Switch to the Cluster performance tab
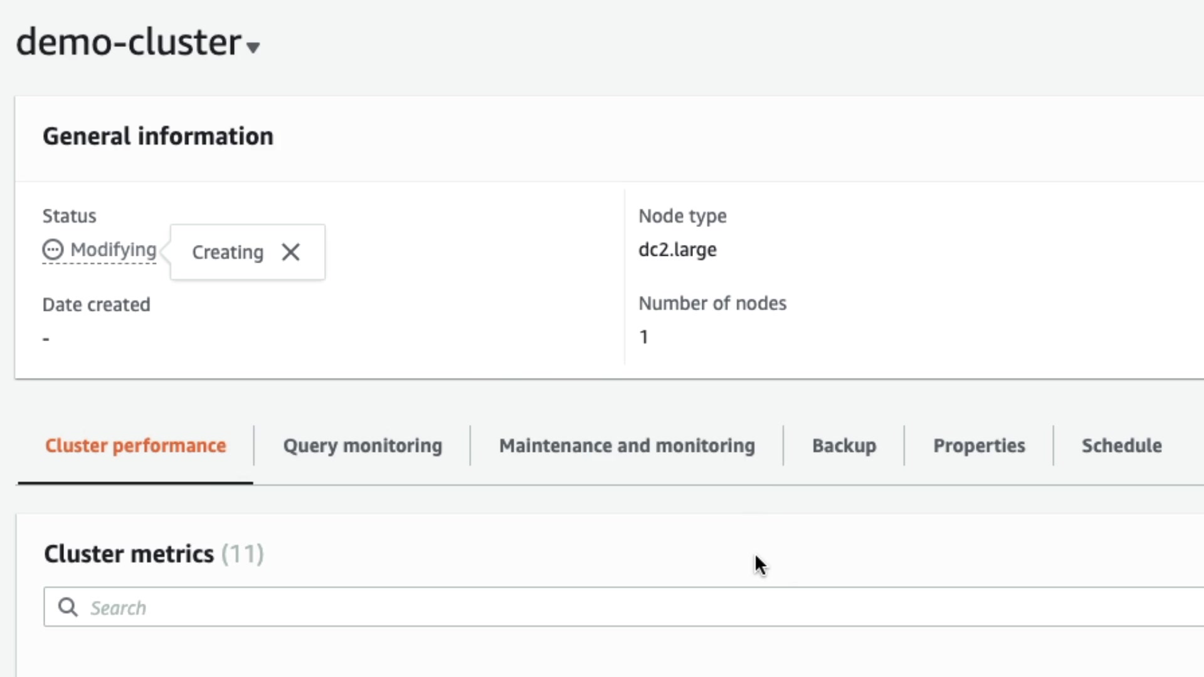 pyautogui.click(x=135, y=446)
